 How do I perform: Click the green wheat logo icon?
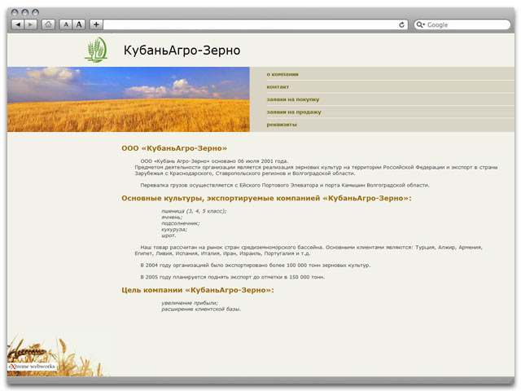pyautogui.click(x=96, y=50)
